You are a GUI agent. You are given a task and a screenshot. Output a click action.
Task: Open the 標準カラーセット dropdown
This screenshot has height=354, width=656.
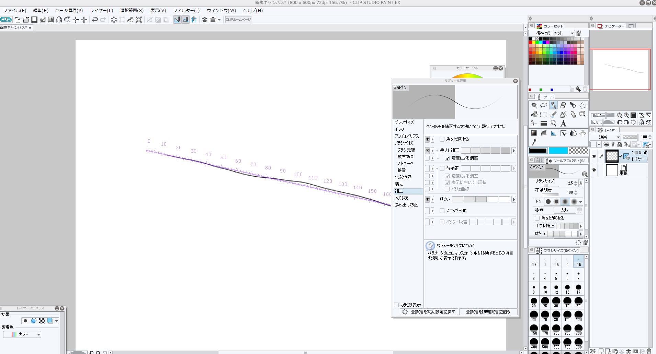tap(572, 33)
